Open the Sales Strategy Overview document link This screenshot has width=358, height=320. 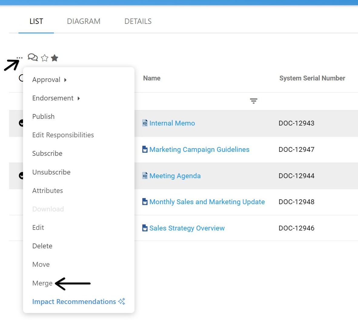187,228
